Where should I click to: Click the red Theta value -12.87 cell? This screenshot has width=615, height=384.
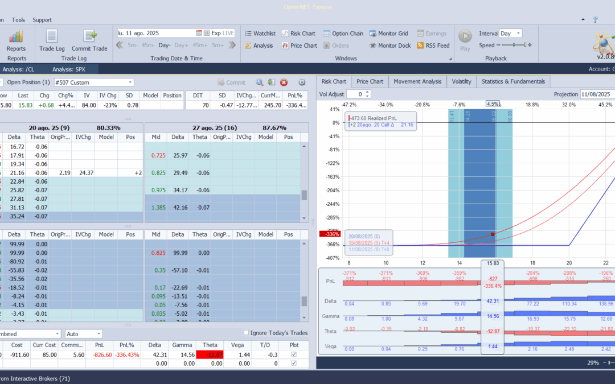(210, 354)
